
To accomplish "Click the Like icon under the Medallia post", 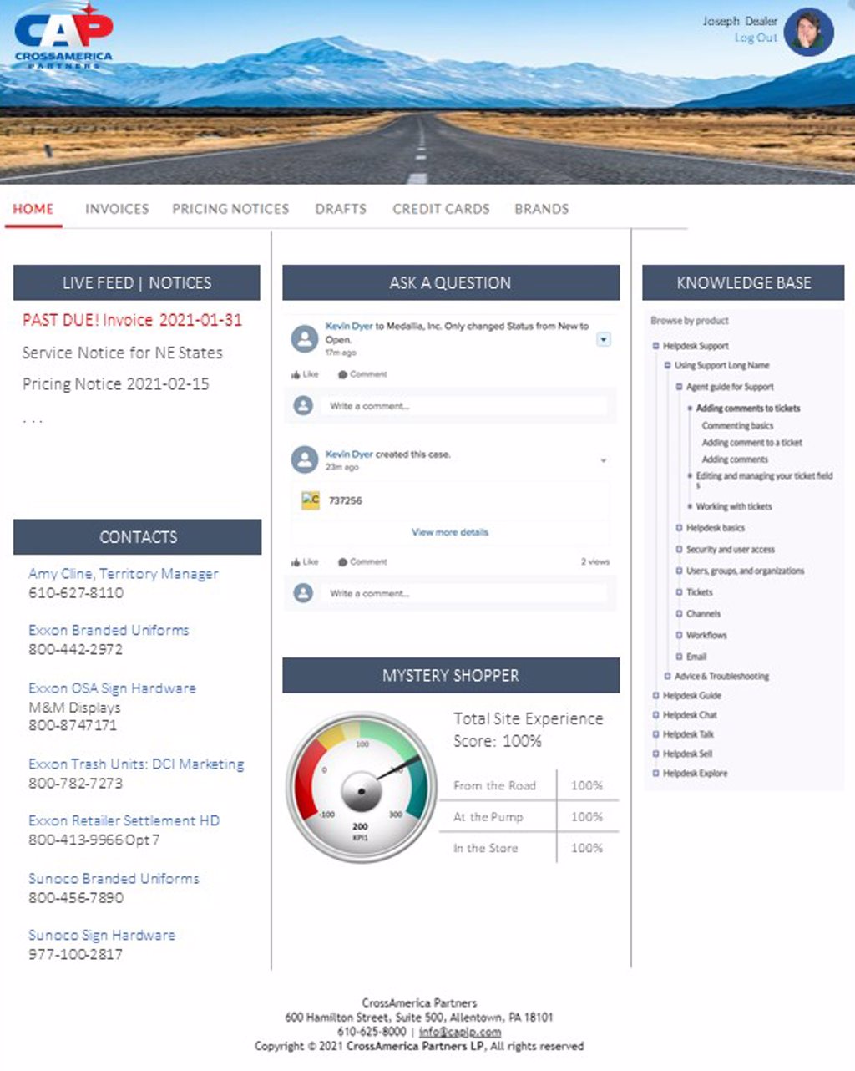I will point(296,375).
